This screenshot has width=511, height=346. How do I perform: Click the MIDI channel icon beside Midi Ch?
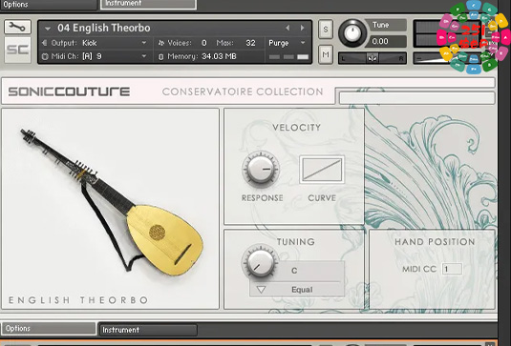tap(45, 56)
